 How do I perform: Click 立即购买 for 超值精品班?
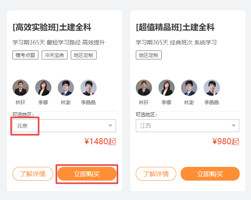pos(210,174)
